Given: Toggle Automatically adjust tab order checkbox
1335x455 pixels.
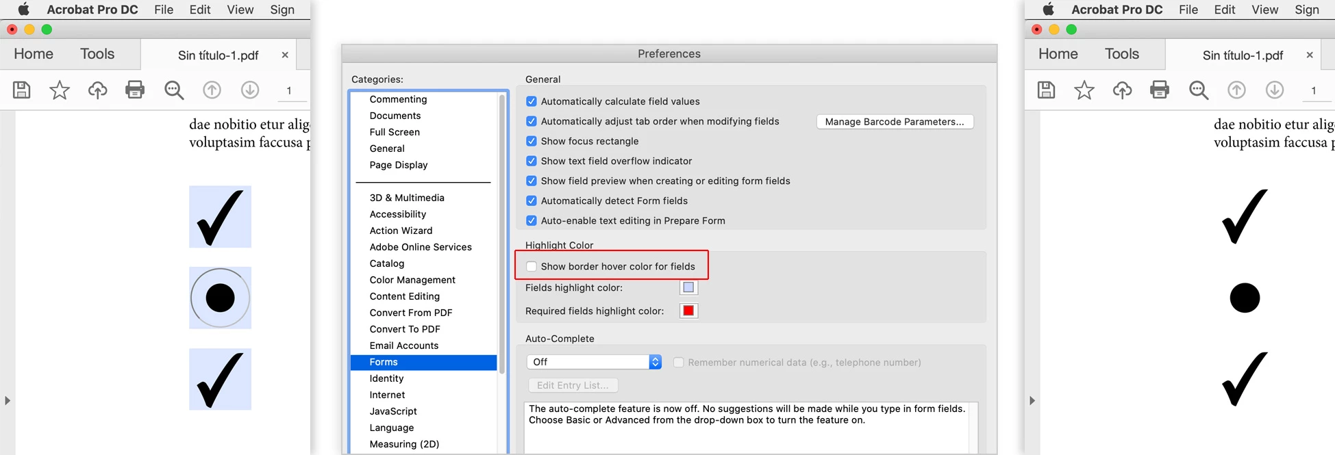Looking at the screenshot, I should pyautogui.click(x=531, y=121).
